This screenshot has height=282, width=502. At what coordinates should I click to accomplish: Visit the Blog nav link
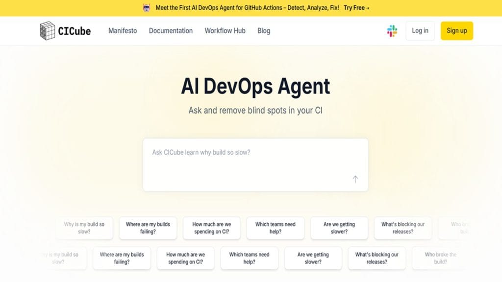(264, 31)
